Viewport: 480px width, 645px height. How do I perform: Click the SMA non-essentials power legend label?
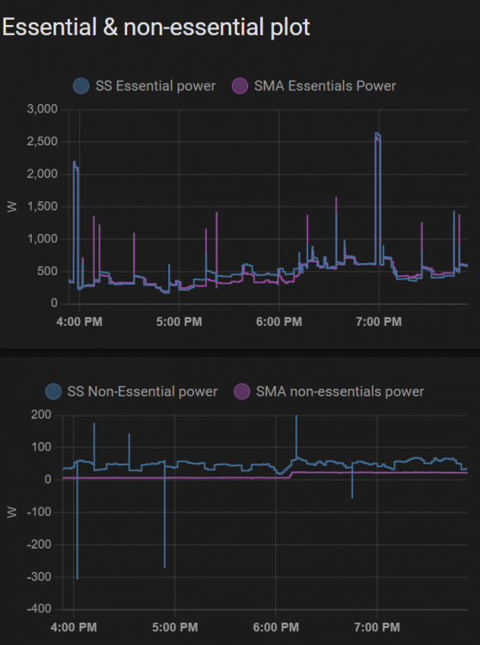coord(340,391)
